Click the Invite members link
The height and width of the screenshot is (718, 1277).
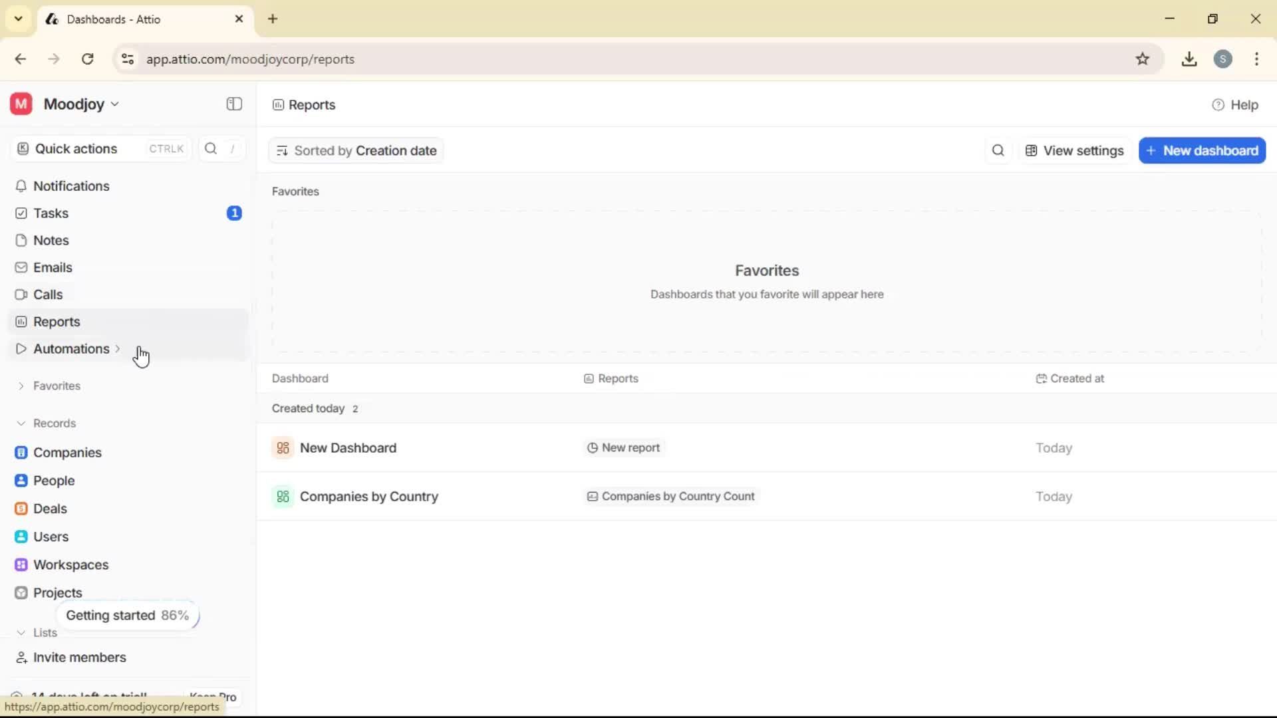(x=78, y=658)
